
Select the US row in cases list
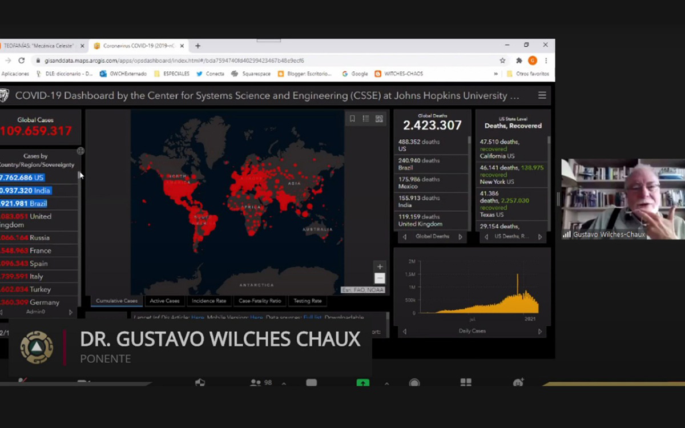(39, 177)
